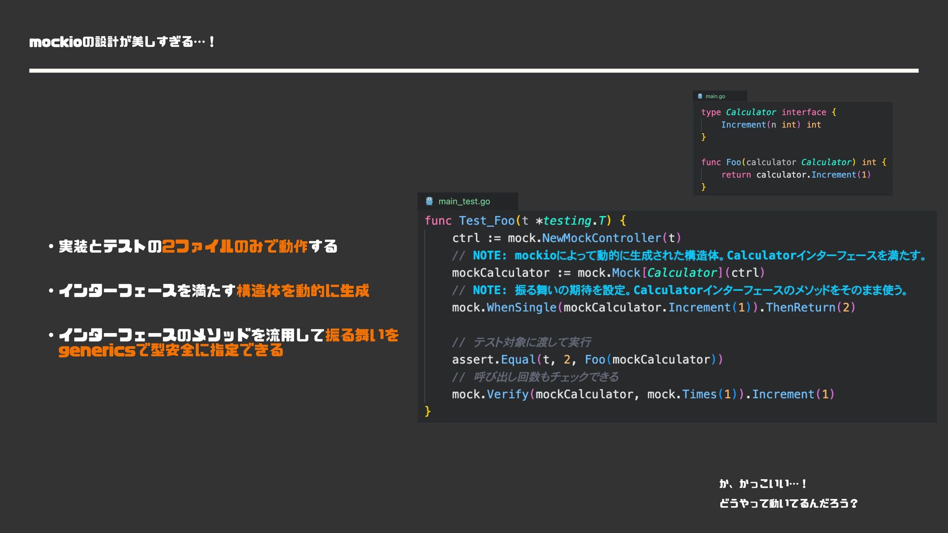Click WhenSingle in the mock setup line
Image resolution: width=948 pixels, height=533 pixels.
pos(521,307)
